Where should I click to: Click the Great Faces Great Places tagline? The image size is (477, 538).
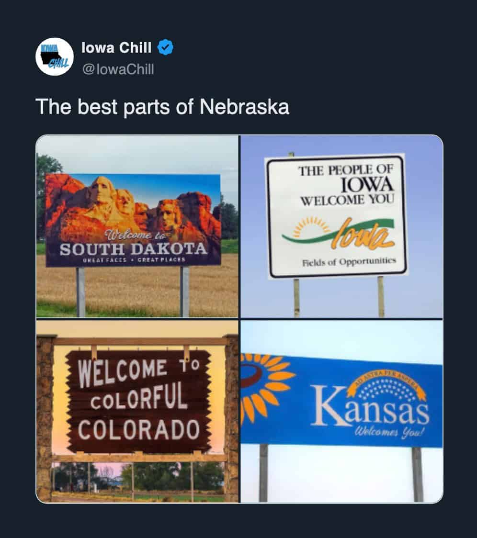(x=134, y=260)
